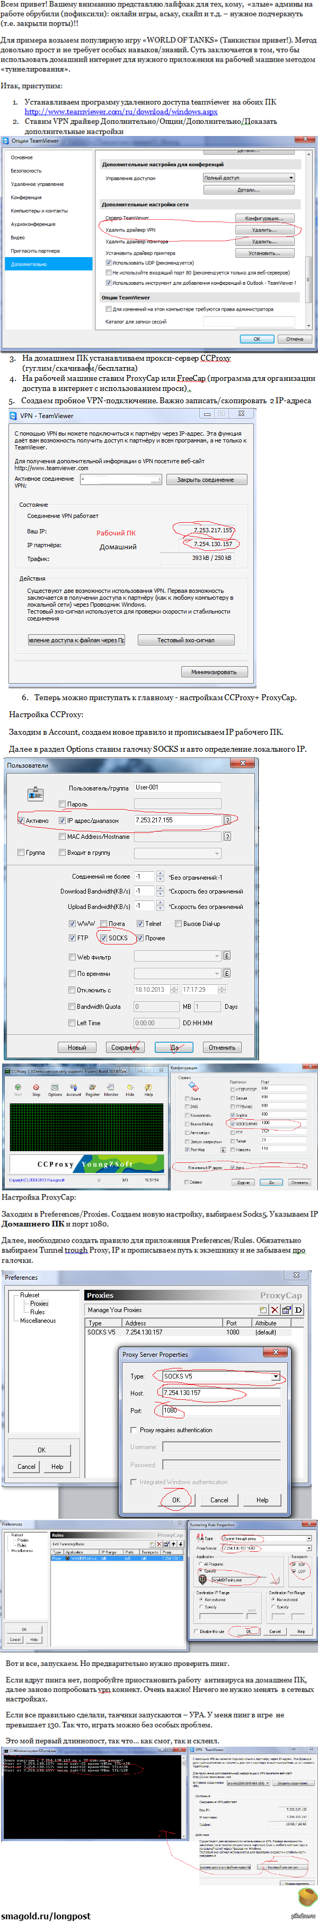The height and width of the screenshot is (1922, 318).
Task: Toggle the SOCKS checkbox in Пользователи
Action: pos(103,938)
